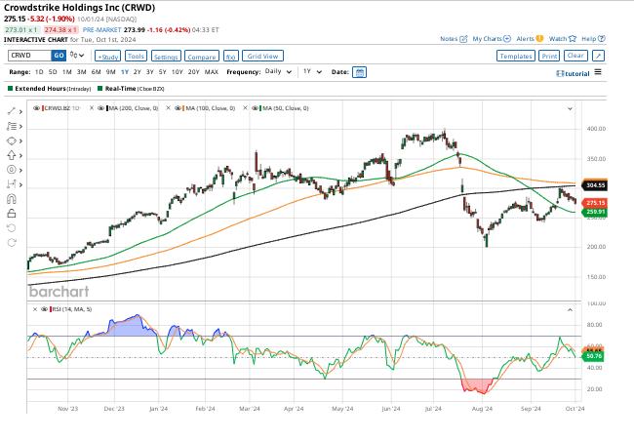
Task: Set range to MAX
Action: 212,72
